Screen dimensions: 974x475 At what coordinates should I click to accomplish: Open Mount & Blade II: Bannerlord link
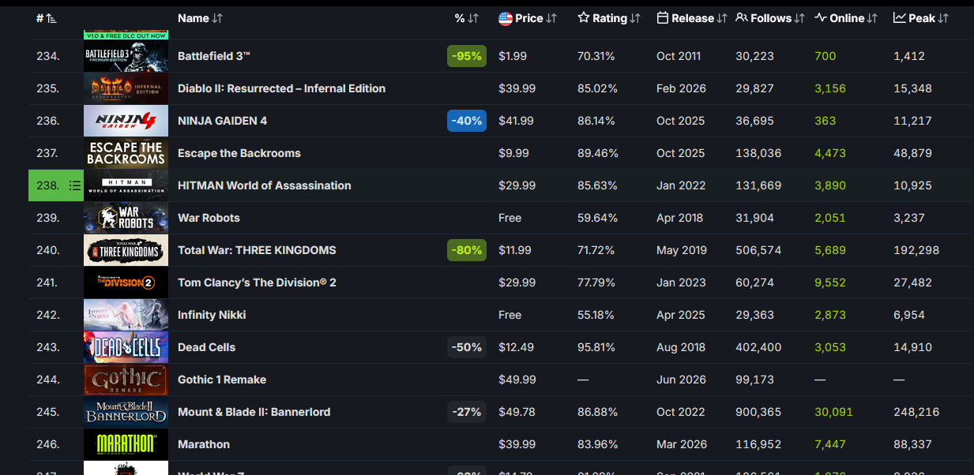254,412
